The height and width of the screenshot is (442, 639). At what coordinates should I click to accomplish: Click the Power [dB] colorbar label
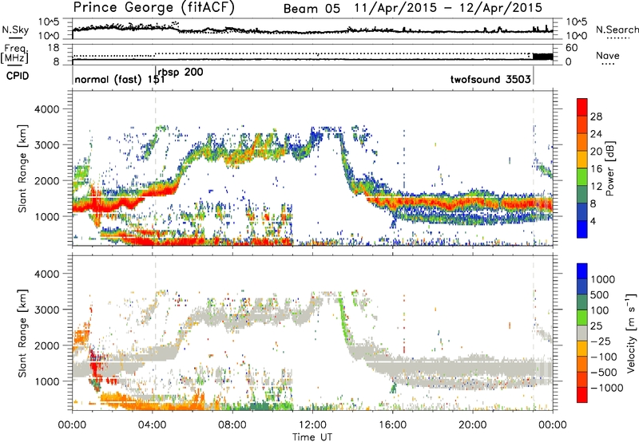(609, 168)
